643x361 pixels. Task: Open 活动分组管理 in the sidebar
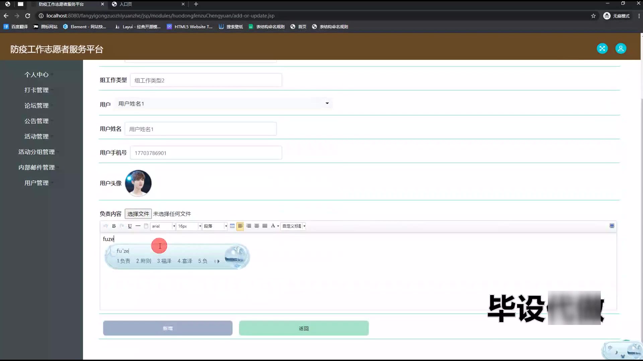pyautogui.click(x=37, y=152)
